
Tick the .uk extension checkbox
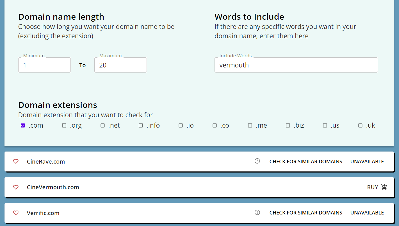click(x=360, y=126)
